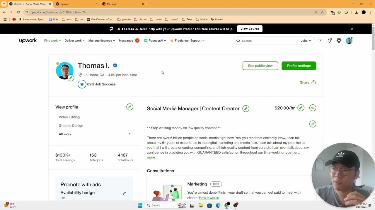Screen dimensions: 375x210
Task: Reload the page in Chrome
Action: coord(18,12)
